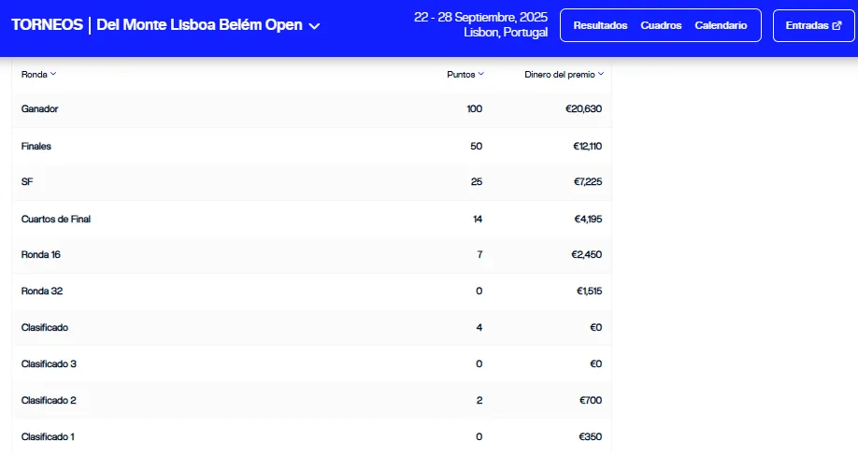858x455 pixels.
Task: Click the 100 points value for Ganador
Action: pyautogui.click(x=475, y=108)
